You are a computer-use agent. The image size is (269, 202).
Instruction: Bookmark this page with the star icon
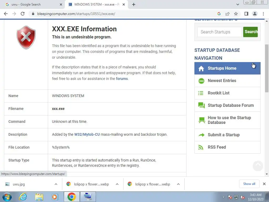(x=236, y=14)
